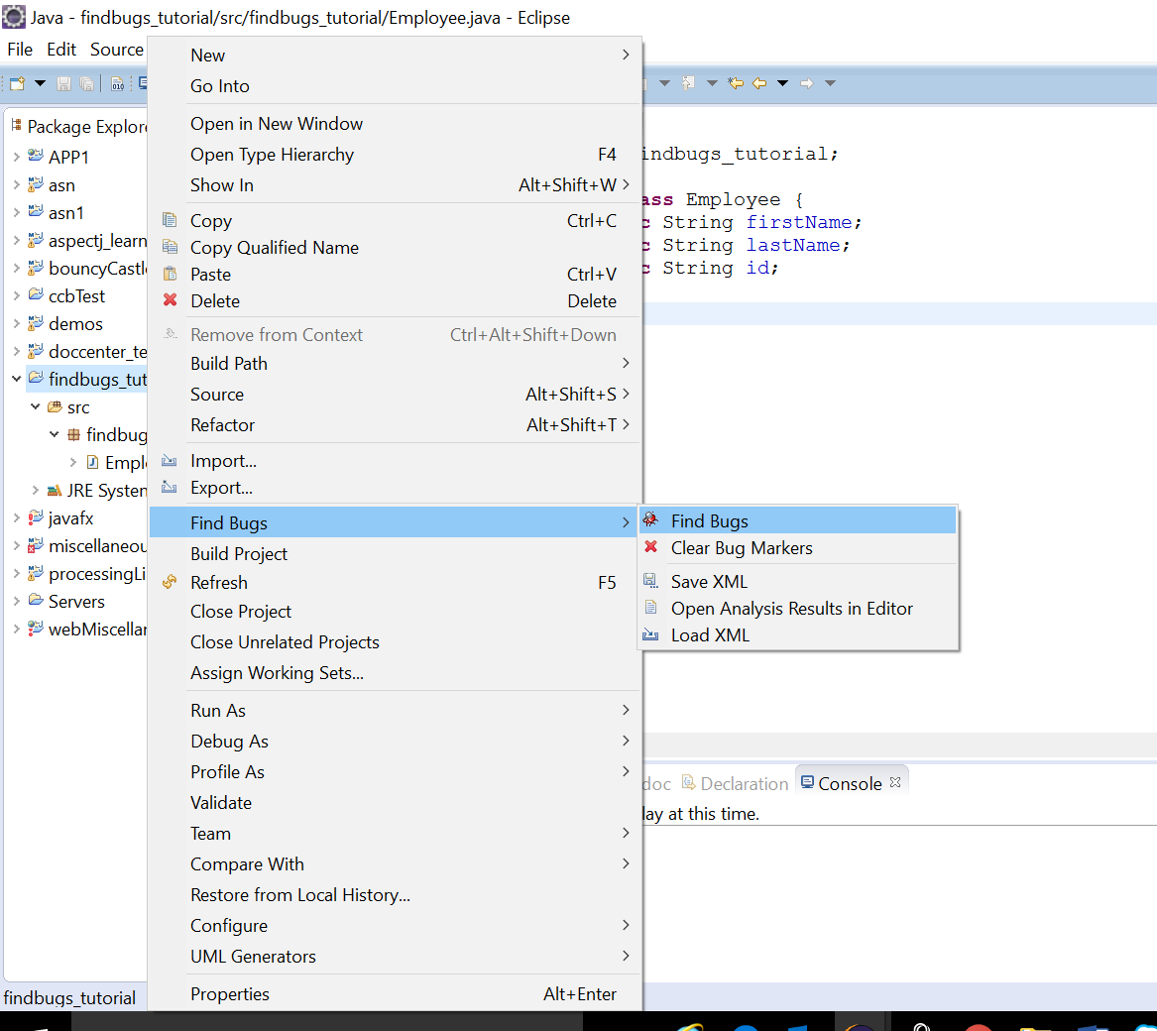
Task: Collapse the findbugs_tutorial project in Package Explorer
Action: coord(17,379)
